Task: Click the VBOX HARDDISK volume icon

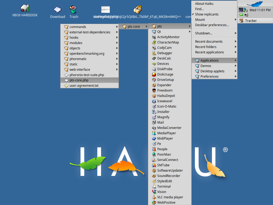Action: 25,8
